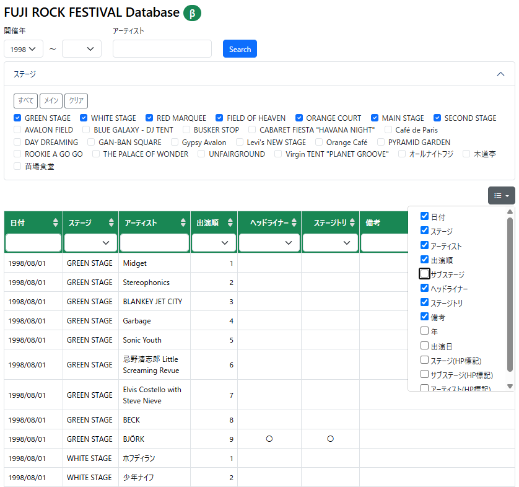Sort by 出演順 column arrows
Viewport: 519px width, 487px height.
(x=230, y=223)
